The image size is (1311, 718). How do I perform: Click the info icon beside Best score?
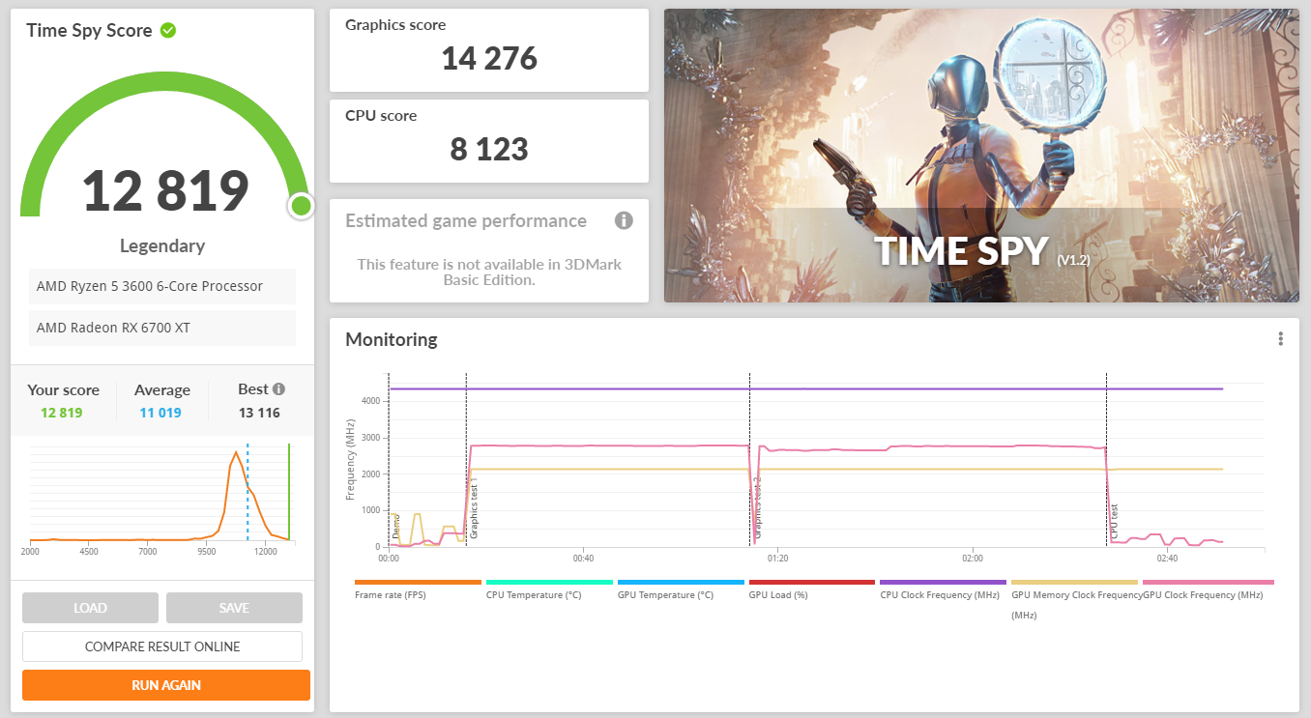[278, 389]
